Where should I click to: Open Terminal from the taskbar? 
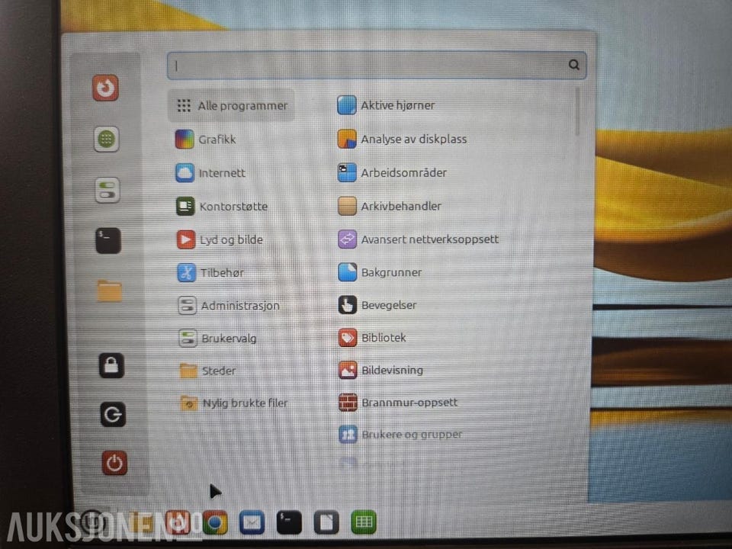click(289, 522)
